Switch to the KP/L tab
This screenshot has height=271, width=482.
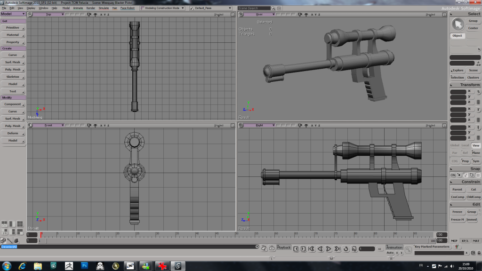click(x=465, y=241)
